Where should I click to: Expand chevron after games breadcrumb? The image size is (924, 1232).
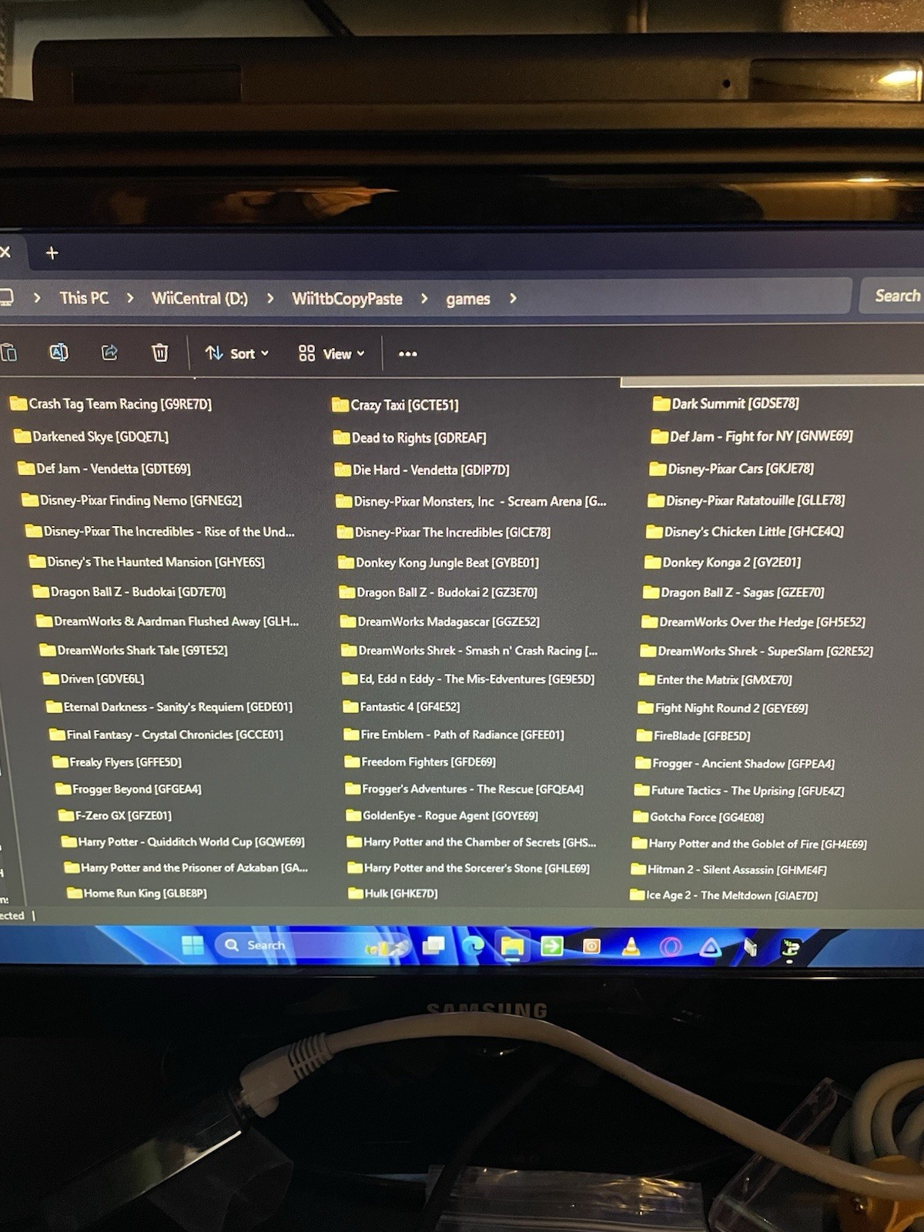pyautogui.click(x=513, y=299)
